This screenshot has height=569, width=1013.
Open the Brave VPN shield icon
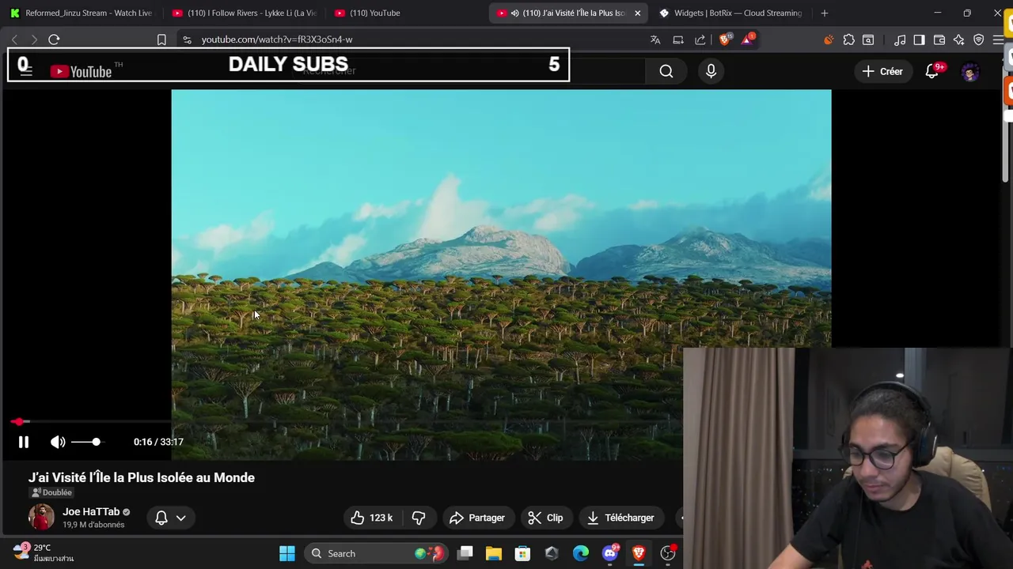click(x=979, y=40)
